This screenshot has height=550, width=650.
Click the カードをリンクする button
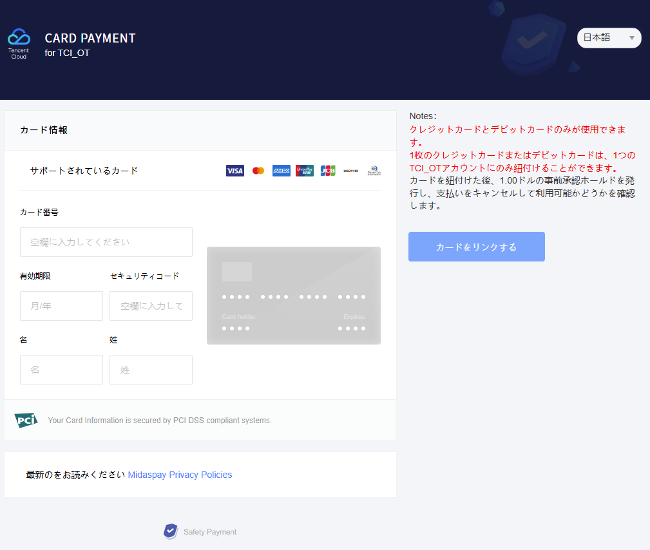point(476,247)
